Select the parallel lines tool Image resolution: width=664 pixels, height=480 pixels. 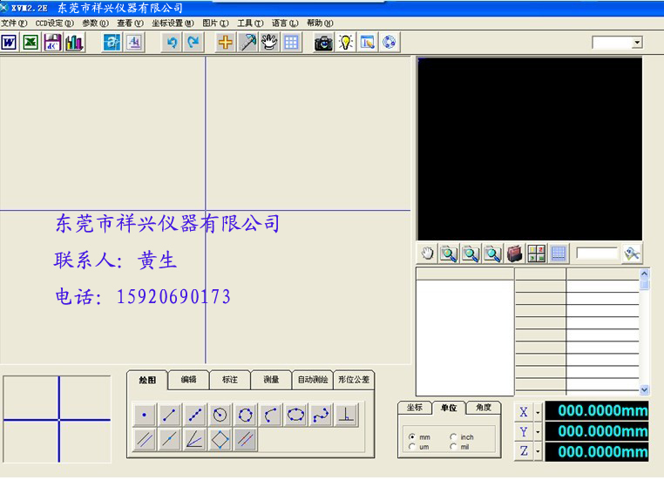point(144,439)
